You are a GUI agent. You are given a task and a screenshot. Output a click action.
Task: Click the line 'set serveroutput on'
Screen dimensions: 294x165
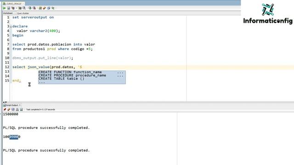point(33,17)
